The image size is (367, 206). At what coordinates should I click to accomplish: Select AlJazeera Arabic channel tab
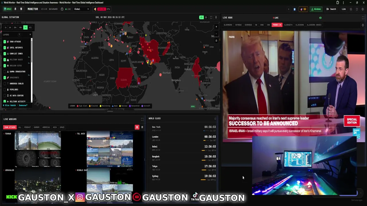pos(314,25)
